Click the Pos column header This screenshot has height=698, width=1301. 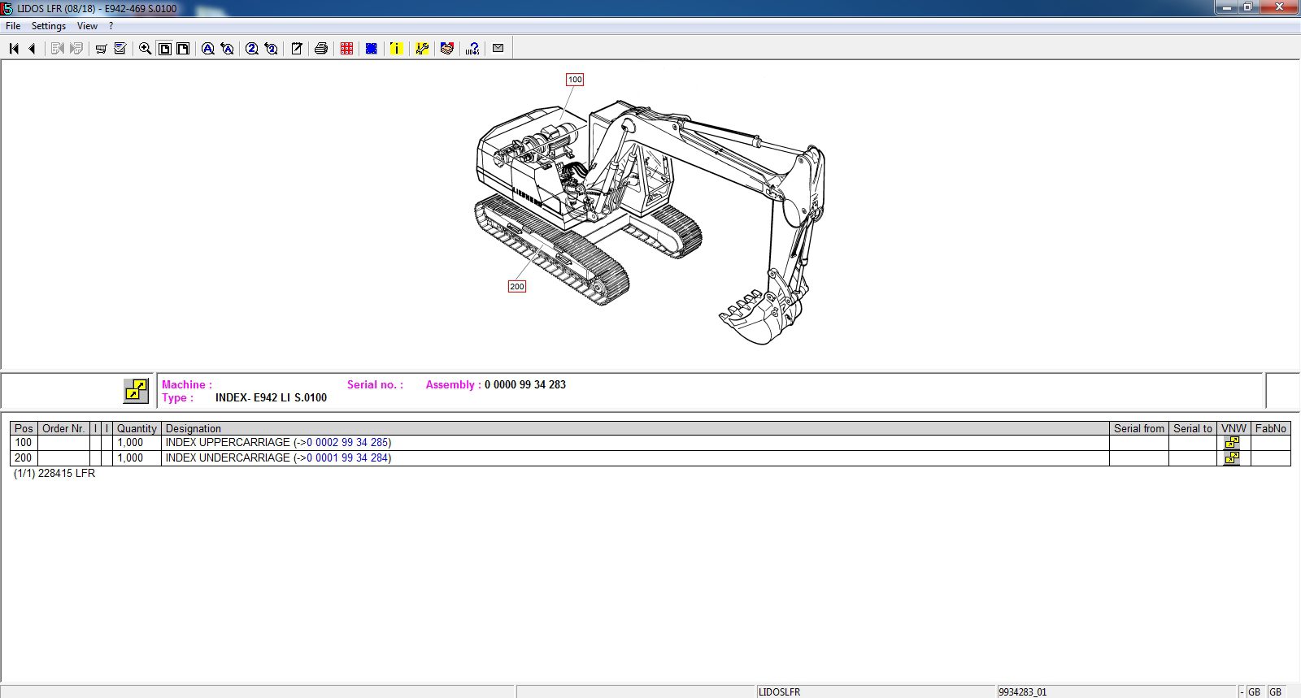24,428
